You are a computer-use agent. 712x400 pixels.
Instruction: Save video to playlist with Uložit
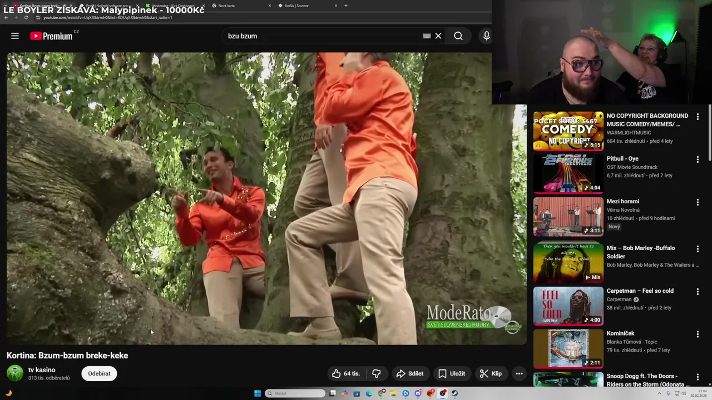[x=451, y=373]
